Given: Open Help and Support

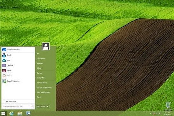Looking at the screenshot, I should [43, 92].
